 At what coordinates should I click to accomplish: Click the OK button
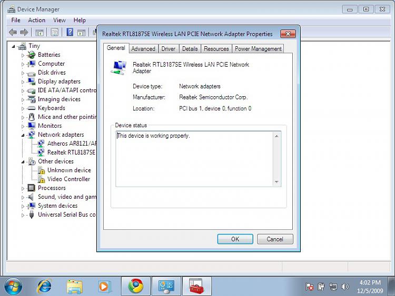(x=235, y=239)
